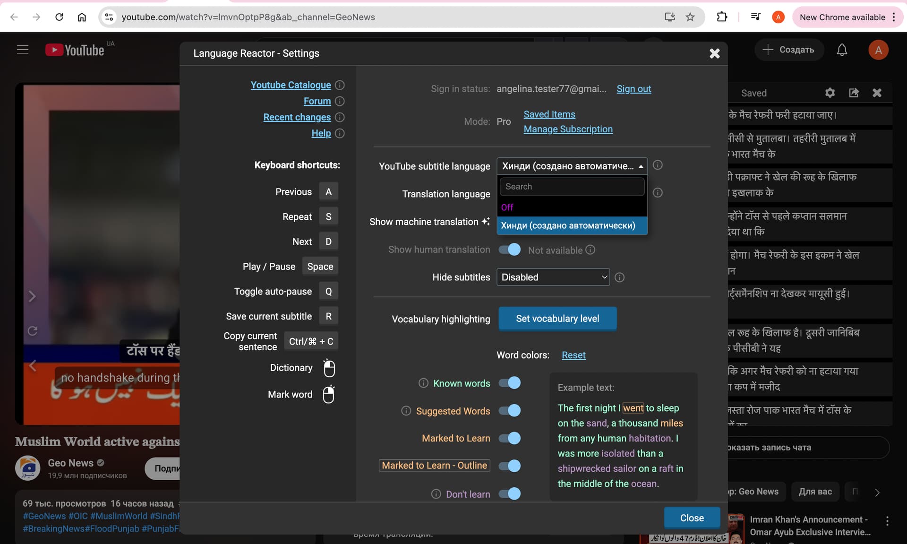Open Chrome extensions puzzle icon
Image resolution: width=907 pixels, height=544 pixels.
coord(722,17)
